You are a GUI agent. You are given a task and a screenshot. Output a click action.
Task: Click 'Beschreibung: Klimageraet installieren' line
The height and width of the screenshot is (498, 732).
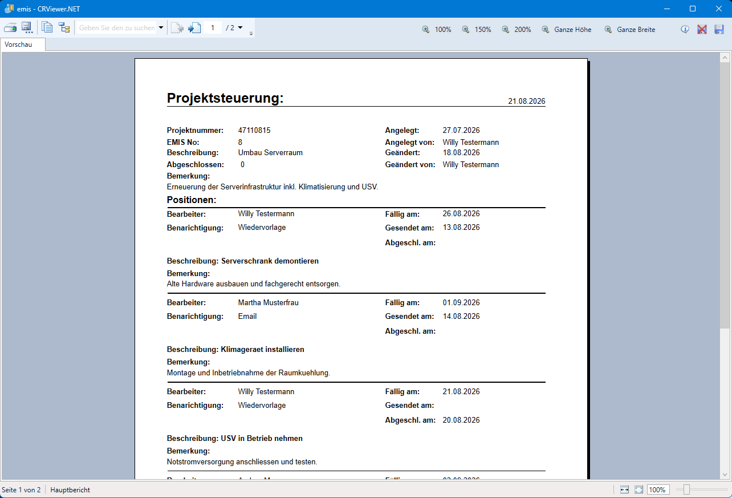click(235, 349)
